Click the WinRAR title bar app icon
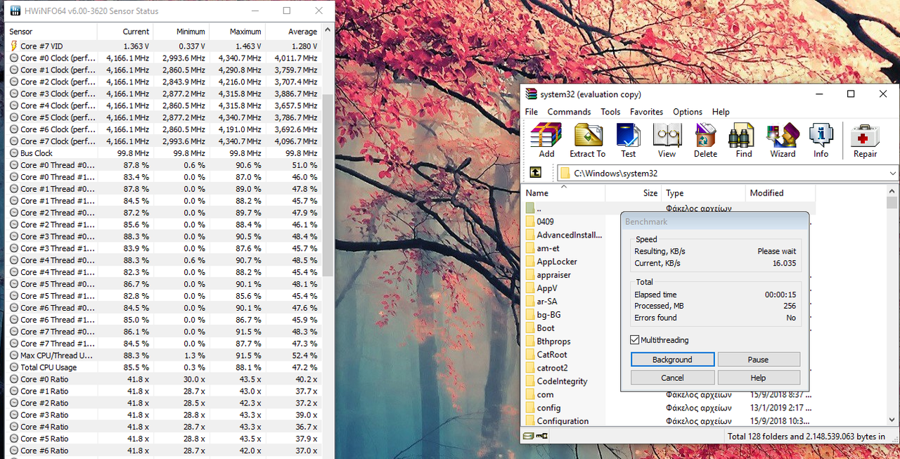 tap(532, 94)
